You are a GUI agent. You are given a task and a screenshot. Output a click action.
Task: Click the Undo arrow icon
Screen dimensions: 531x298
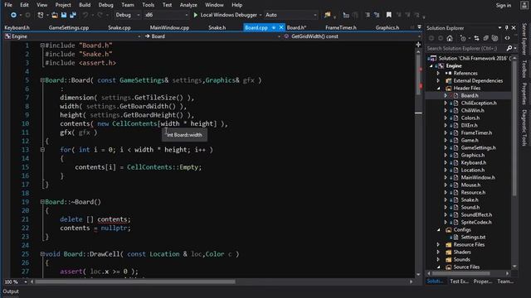click(85, 15)
